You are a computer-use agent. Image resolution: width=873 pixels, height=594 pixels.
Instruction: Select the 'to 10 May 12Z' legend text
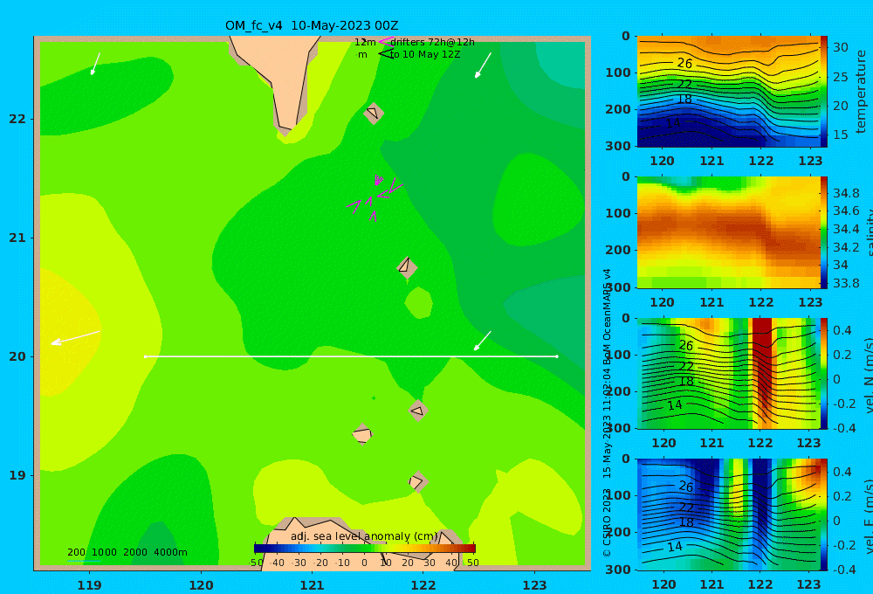point(425,55)
